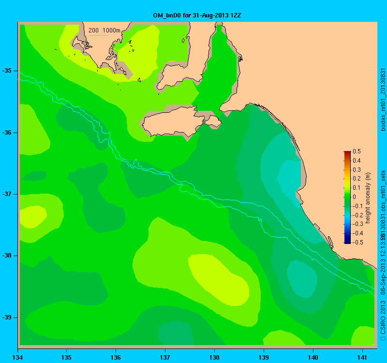The width and height of the screenshot is (387, 363).
Task: Click the longitude axis label "137"
Action: click(165, 357)
